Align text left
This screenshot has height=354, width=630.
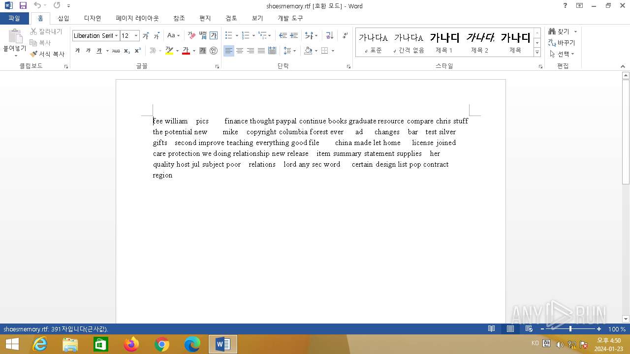click(228, 51)
